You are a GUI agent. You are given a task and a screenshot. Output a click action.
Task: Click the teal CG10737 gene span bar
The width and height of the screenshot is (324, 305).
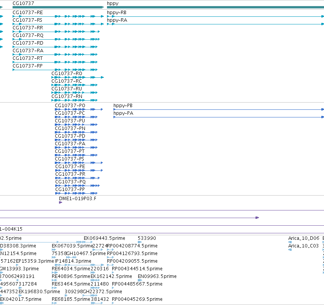pyautogui.click(x=58, y=7)
